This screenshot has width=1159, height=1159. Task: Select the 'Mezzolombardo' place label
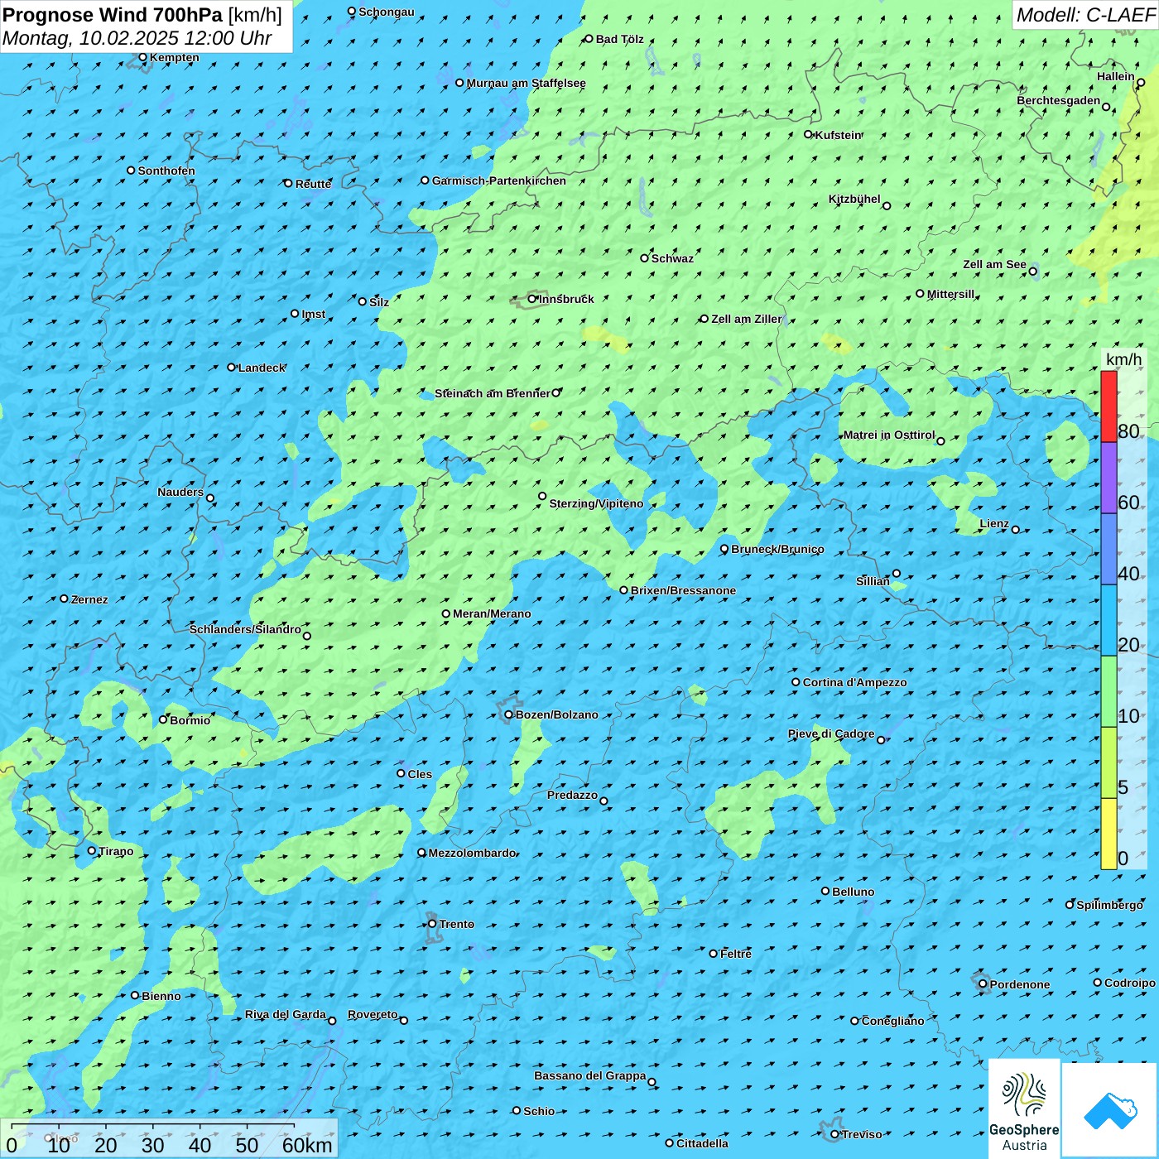pos(472,853)
